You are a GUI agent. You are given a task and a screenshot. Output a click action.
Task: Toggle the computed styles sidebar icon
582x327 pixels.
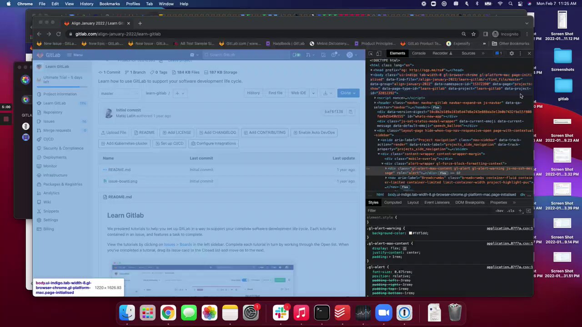[528, 211]
